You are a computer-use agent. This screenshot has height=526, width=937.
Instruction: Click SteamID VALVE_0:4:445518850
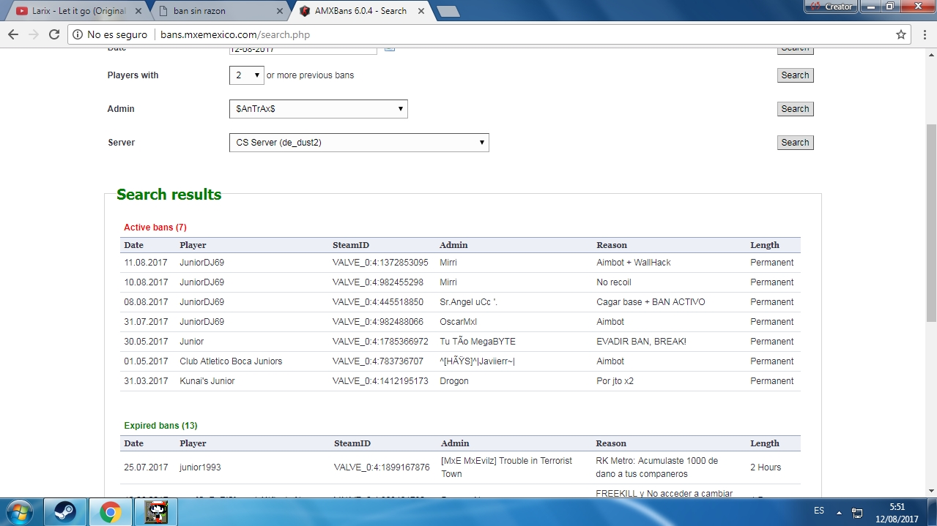pos(378,302)
